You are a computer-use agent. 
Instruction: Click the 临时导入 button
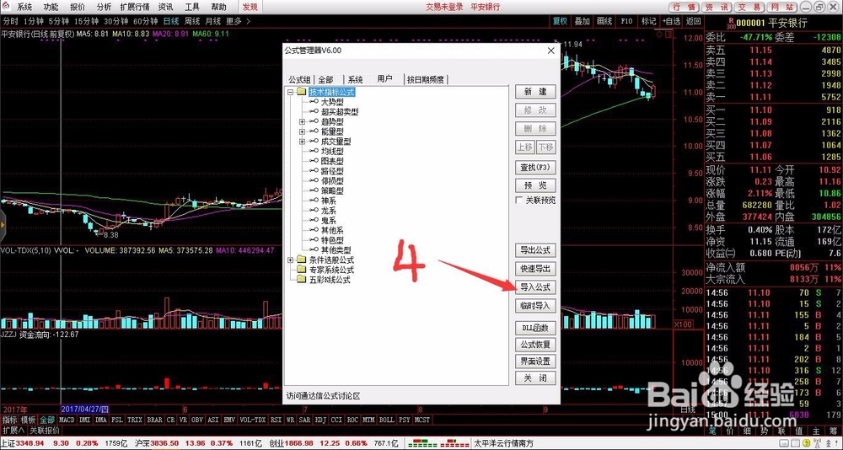click(535, 305)
